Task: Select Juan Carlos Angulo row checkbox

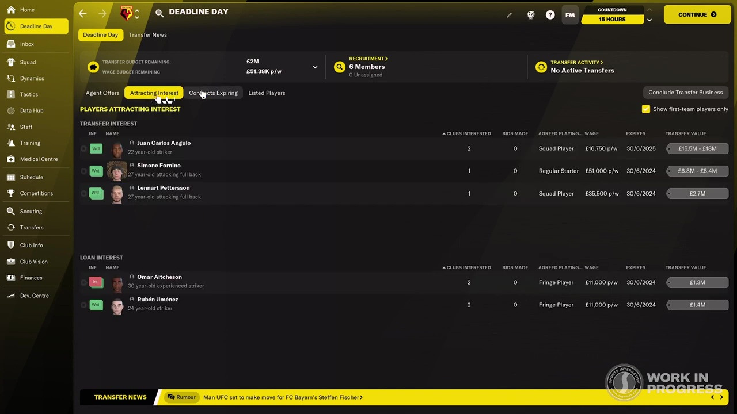Action: coord(83,148)
